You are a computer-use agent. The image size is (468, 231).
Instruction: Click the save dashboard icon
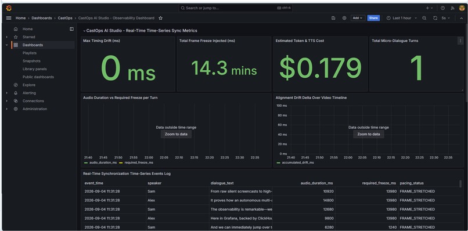point(333,18)
